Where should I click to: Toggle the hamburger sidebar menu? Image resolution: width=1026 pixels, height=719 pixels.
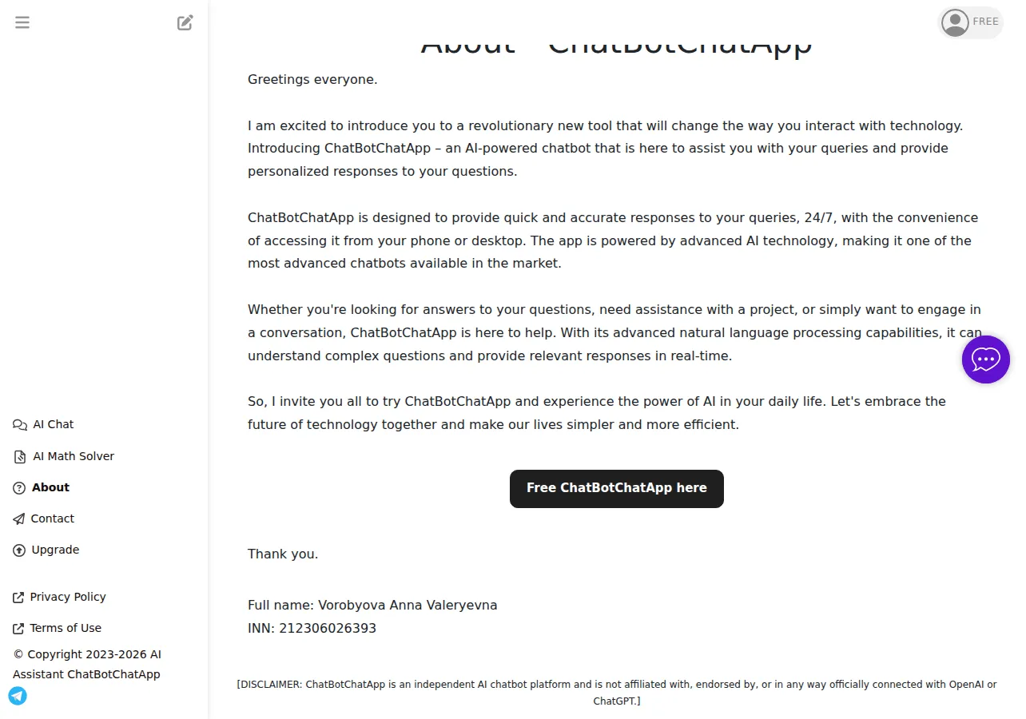pos(22,22)
